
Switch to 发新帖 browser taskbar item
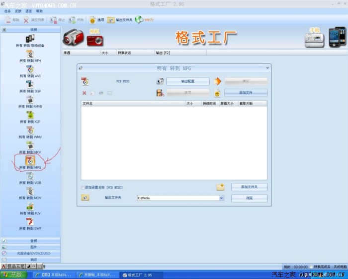point(98,275)
